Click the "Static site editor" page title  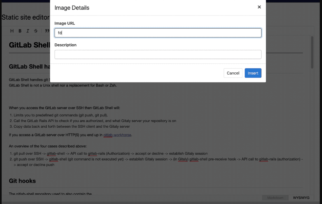click(25, 17)
